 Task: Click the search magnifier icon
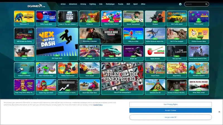pyautogui.click(x=207, y=4)
